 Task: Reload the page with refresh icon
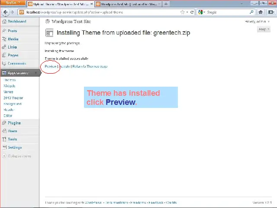click(192, 12)
